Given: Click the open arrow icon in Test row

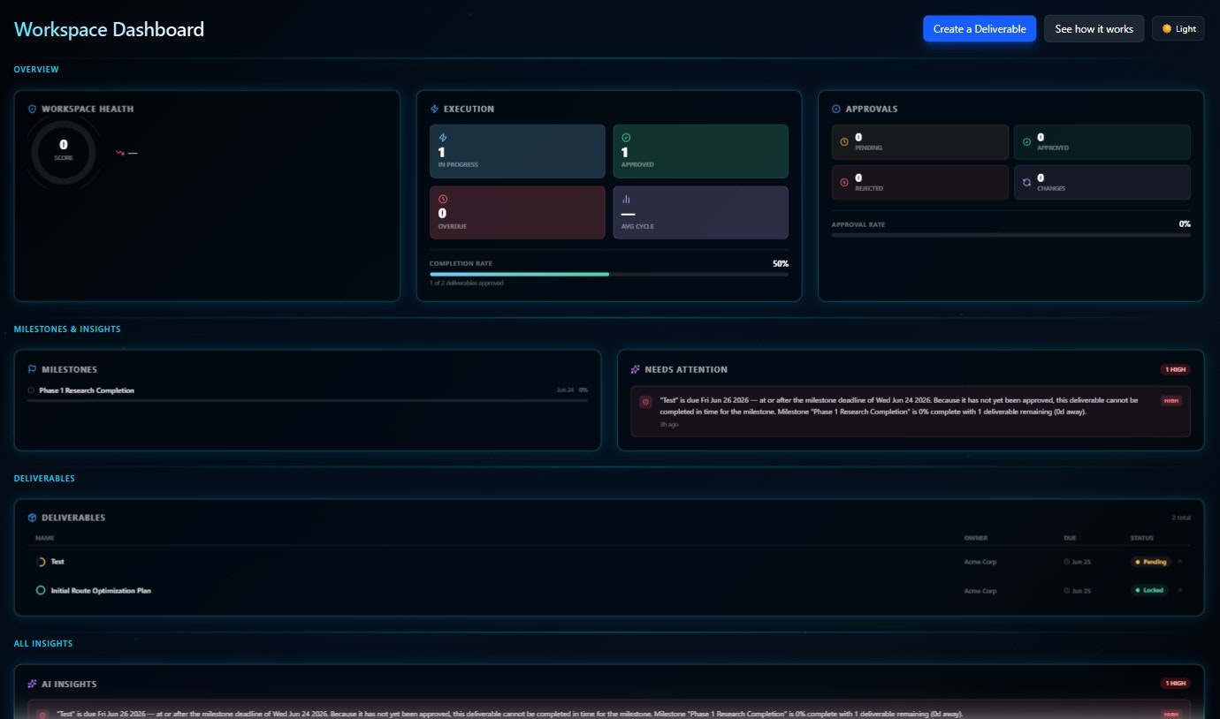Looking at the screenshot, I should point(1178,562).
